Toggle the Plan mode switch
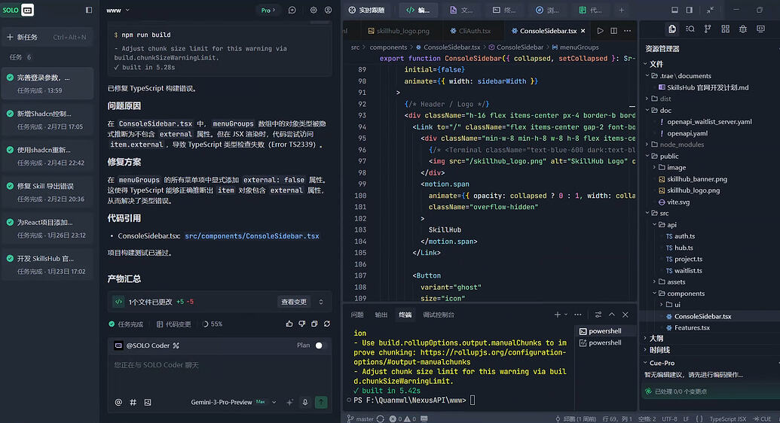 [x=320, y=345]
